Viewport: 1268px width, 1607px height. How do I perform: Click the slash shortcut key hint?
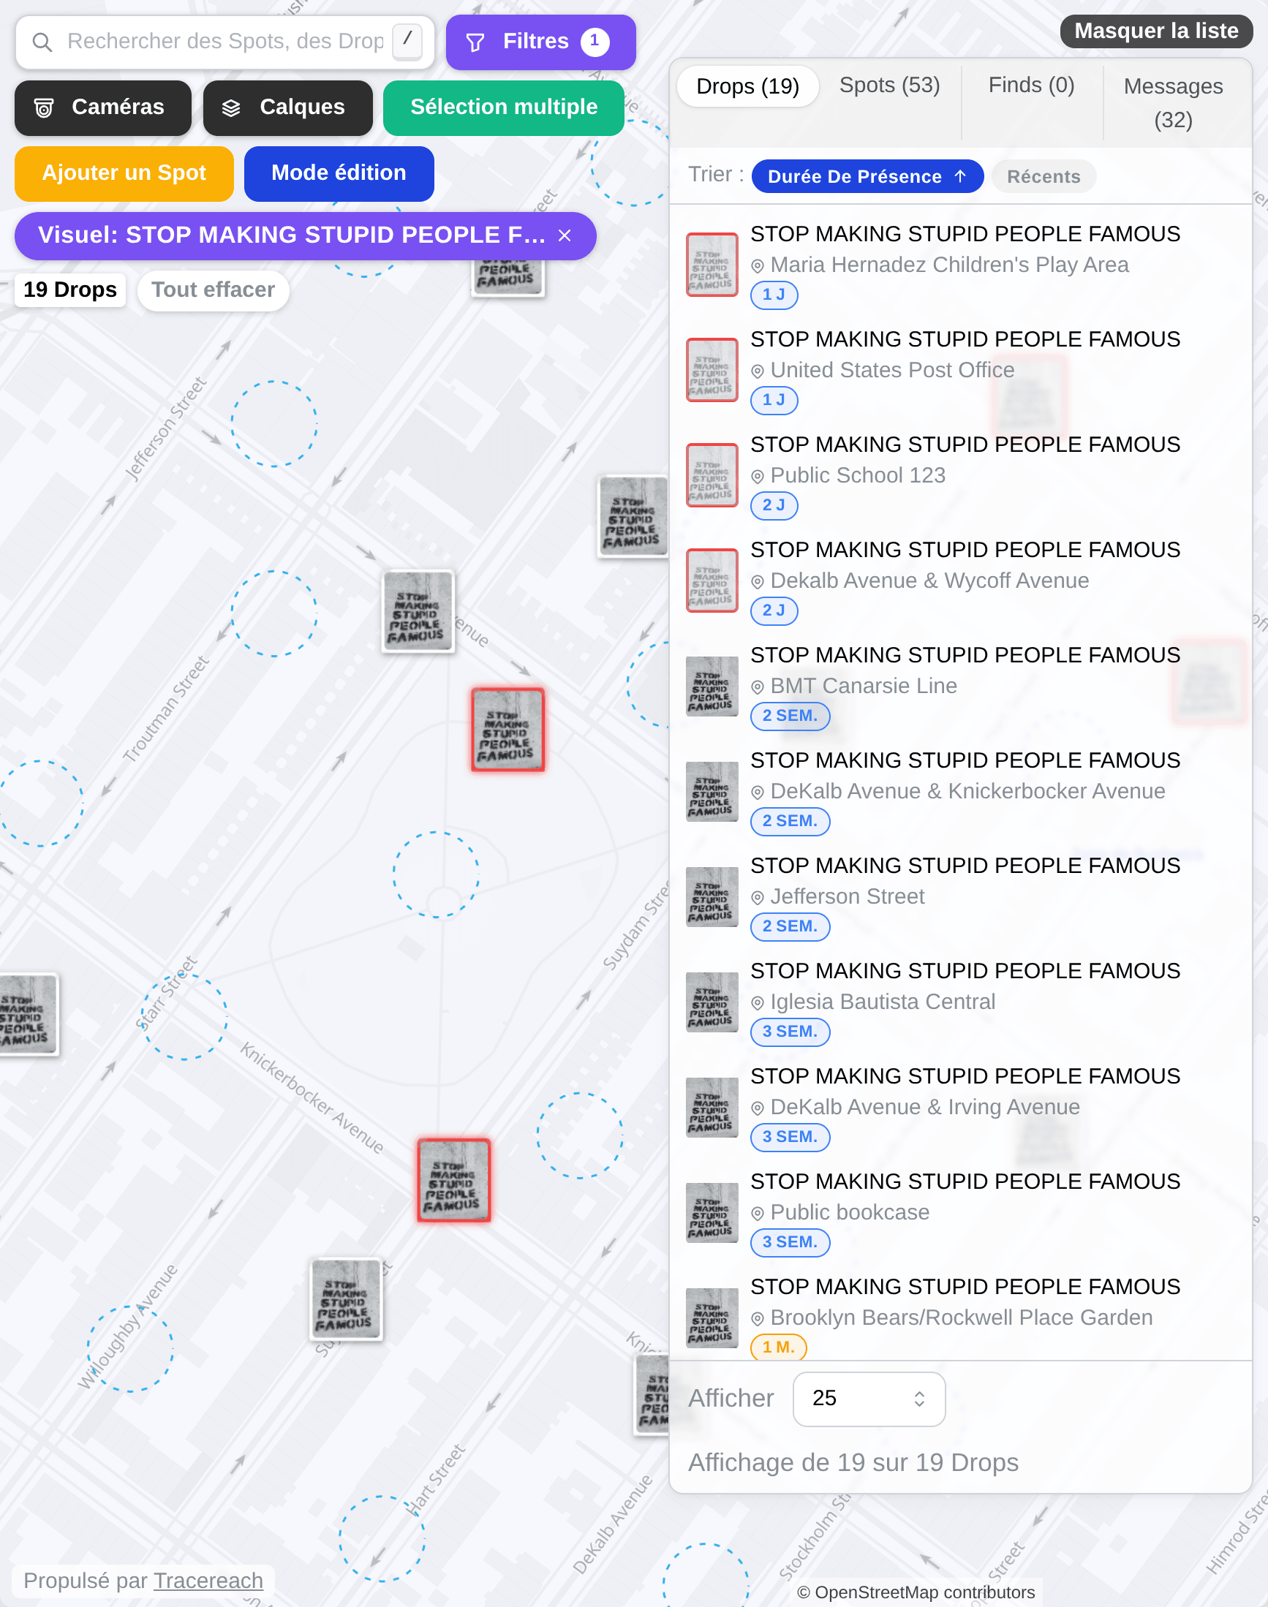407,41
